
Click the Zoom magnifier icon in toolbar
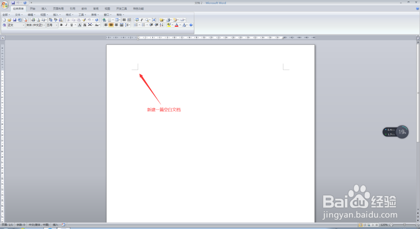point(147,20)
